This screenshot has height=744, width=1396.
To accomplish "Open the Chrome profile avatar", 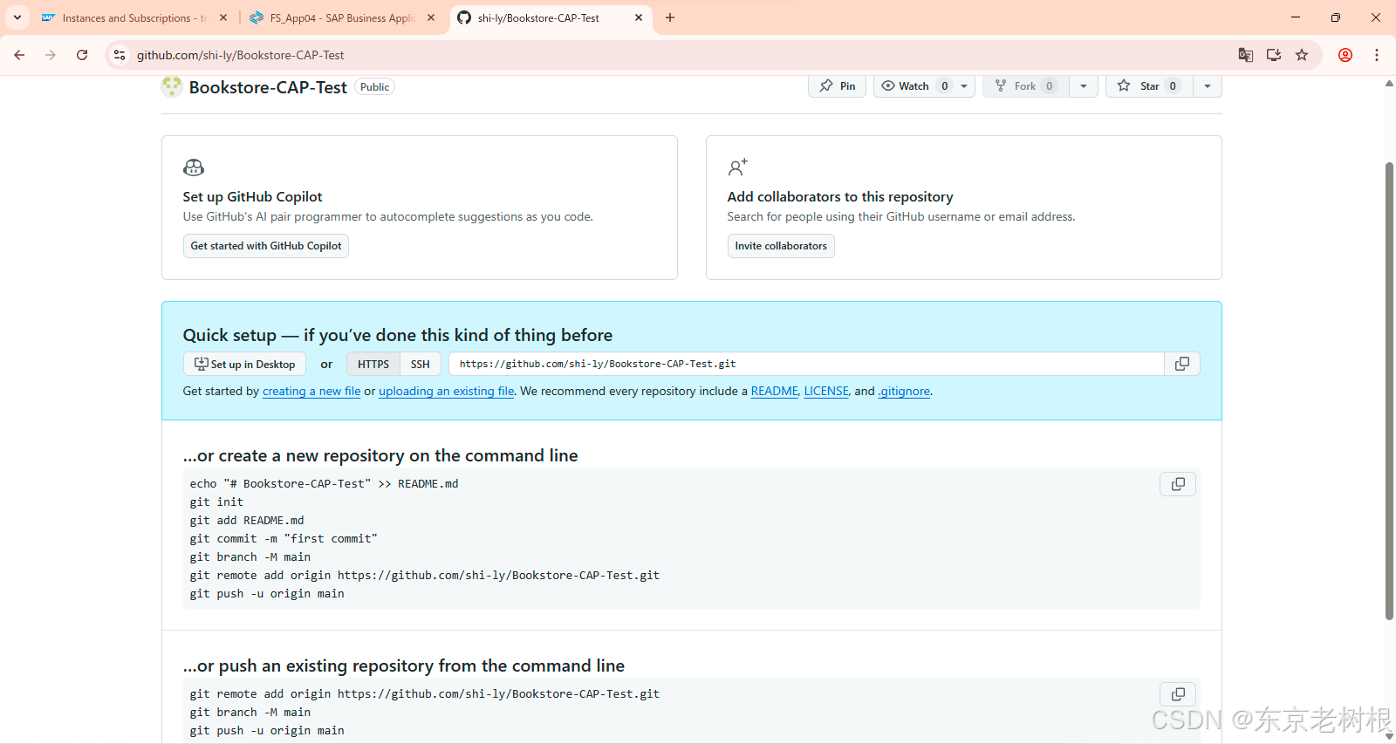I will 1345,55.
